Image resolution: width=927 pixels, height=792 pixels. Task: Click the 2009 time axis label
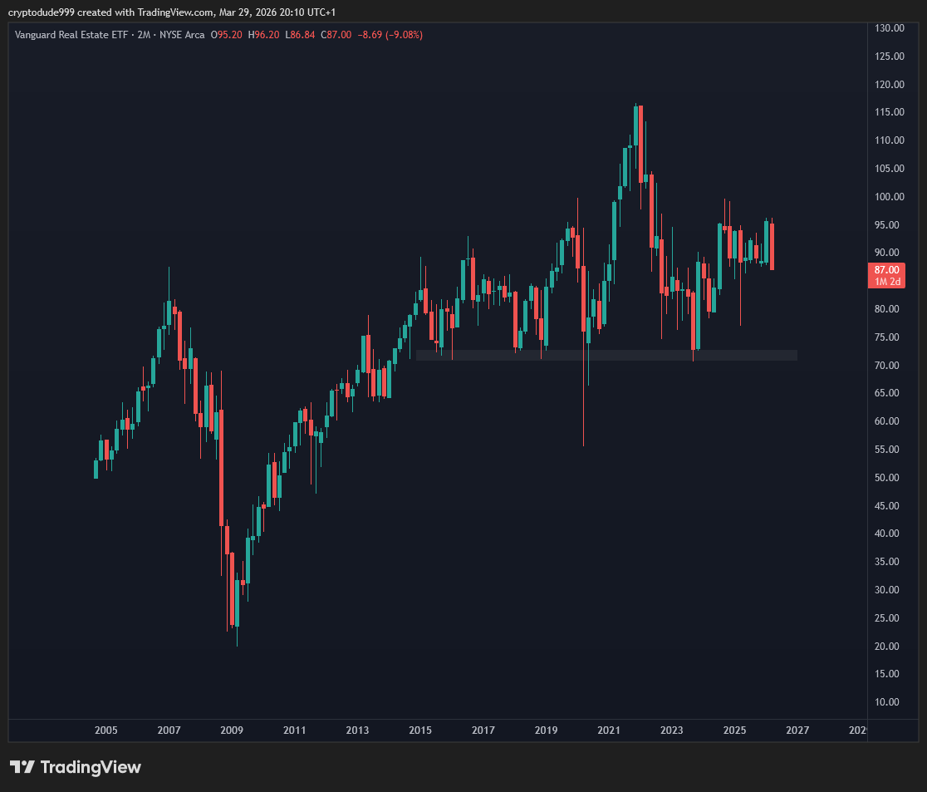point(232,730)
